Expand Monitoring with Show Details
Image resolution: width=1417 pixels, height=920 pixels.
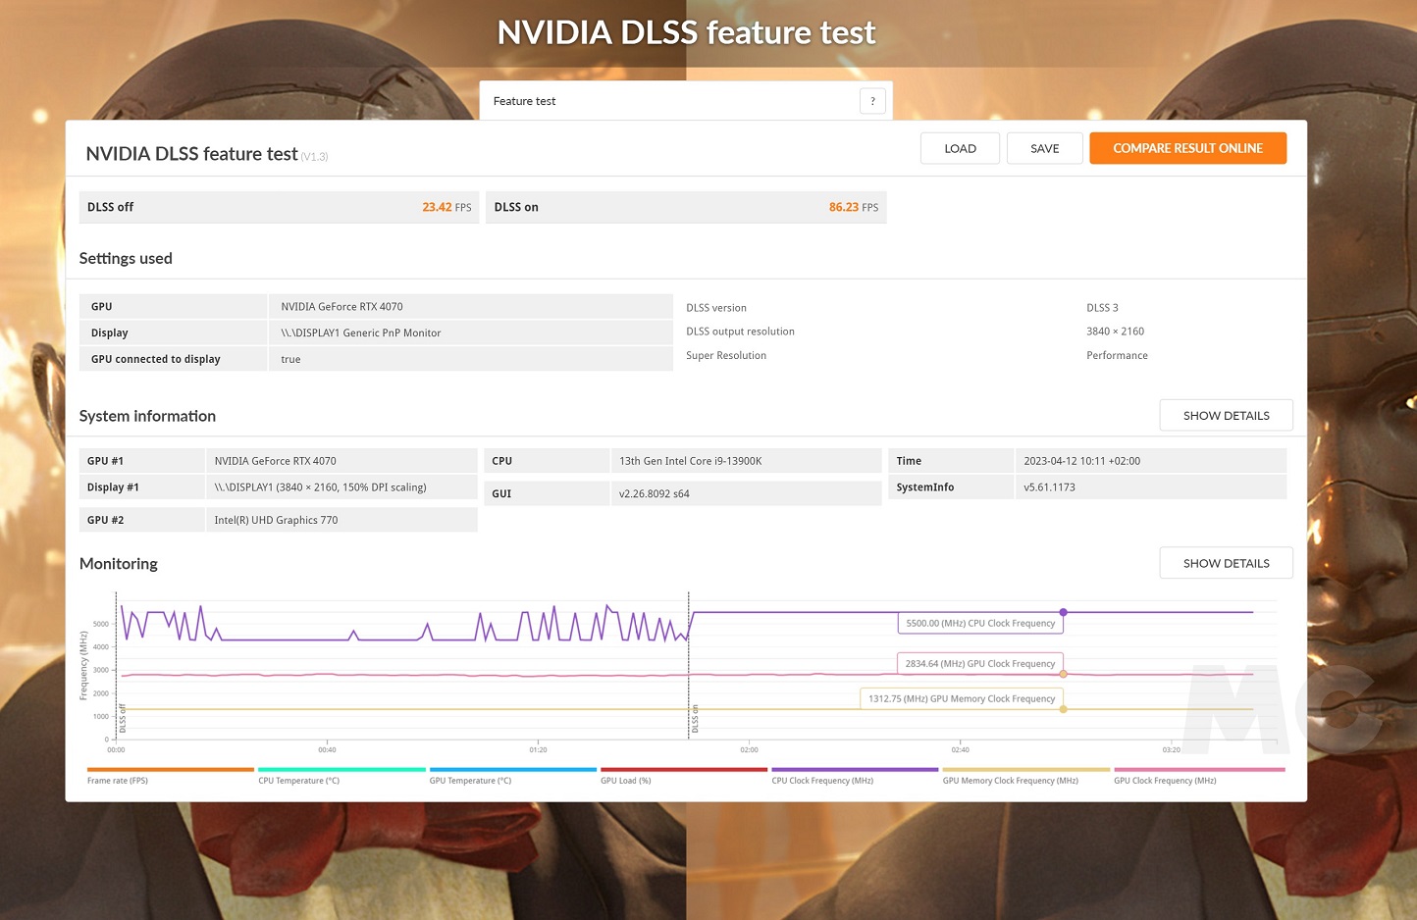pos(1226,564)
